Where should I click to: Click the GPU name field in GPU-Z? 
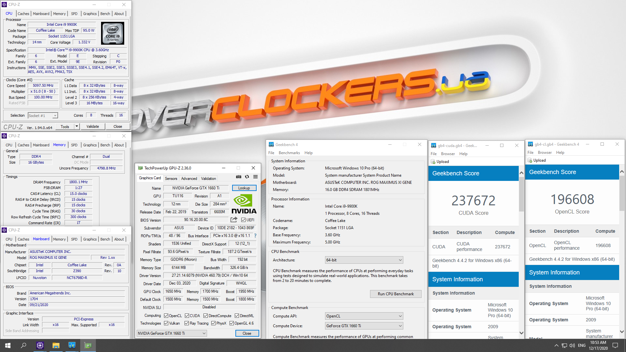[x=196, y=188]
